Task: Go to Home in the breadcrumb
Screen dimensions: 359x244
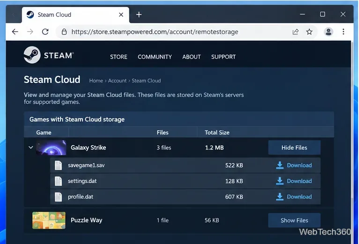Action: tap(96, 81)
